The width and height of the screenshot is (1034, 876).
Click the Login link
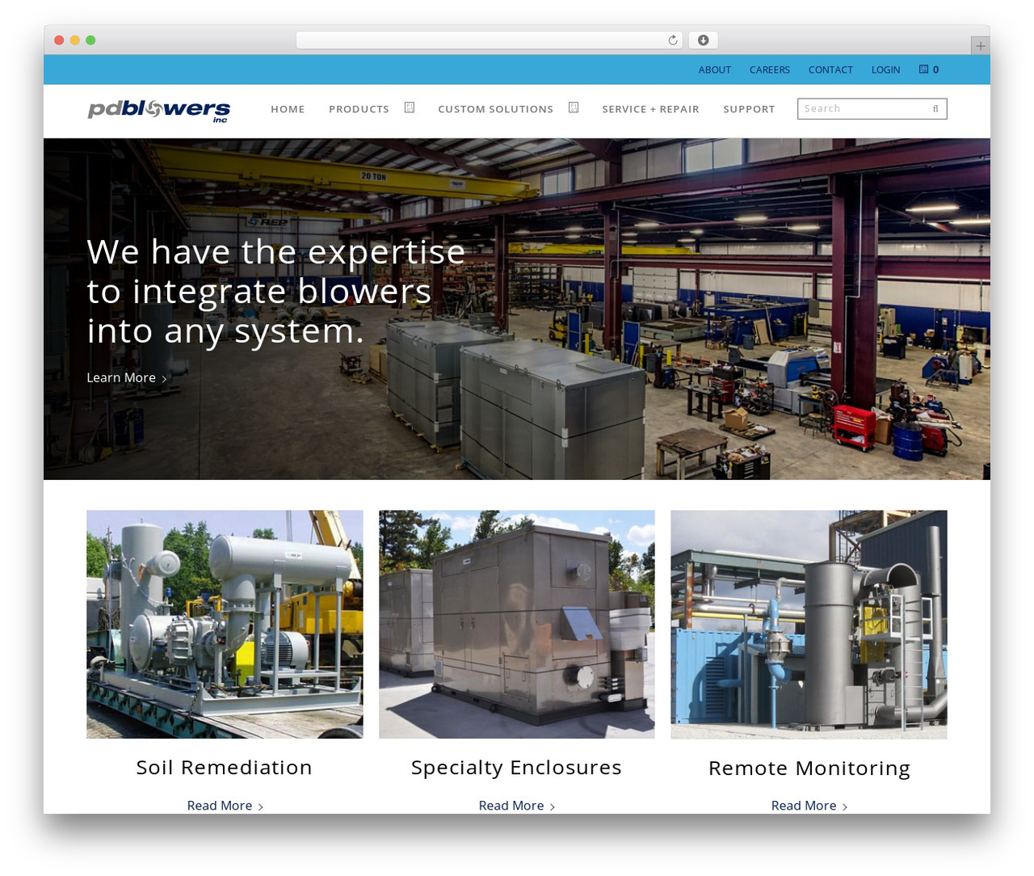[885, 70]
